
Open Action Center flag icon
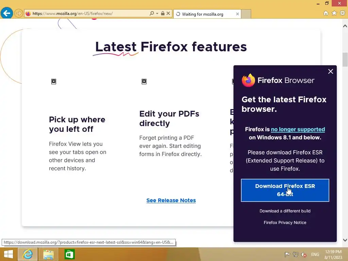287,254
